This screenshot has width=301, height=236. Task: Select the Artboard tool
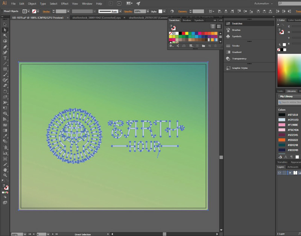point(5,159)
